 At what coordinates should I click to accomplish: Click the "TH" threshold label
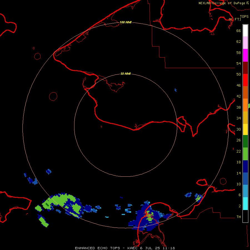pyautogui.click(x=239, y=217)
